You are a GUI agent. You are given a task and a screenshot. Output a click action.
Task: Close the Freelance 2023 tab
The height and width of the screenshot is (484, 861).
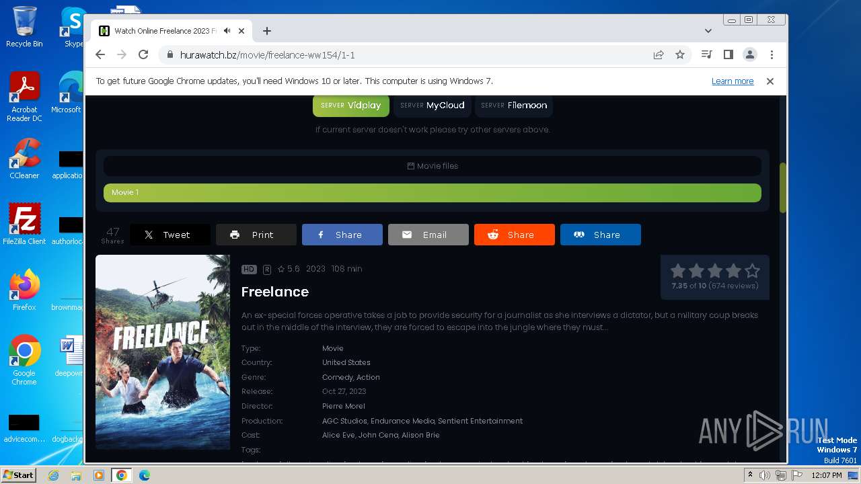pyautogui.click(x=241, y=31)
